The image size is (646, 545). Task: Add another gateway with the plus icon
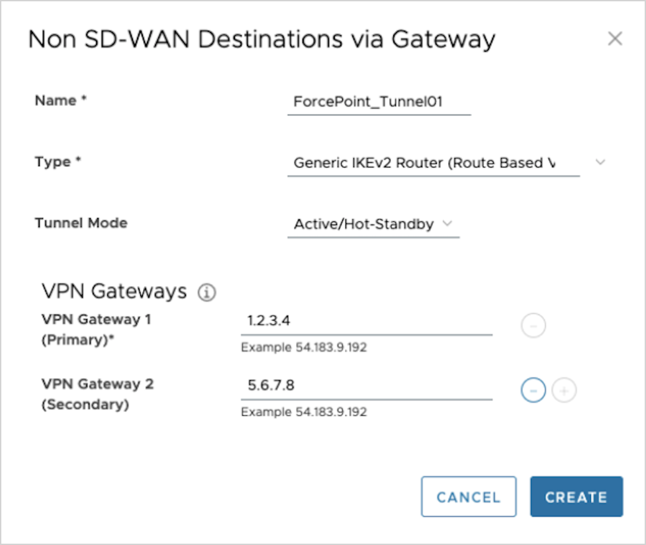563,390
